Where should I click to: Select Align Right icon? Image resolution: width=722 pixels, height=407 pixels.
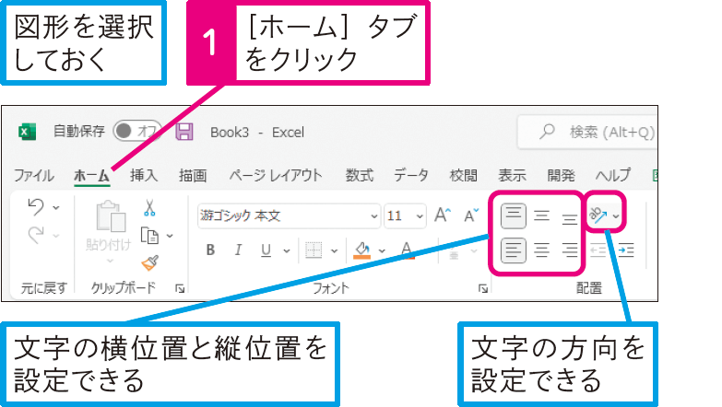click(x=570, y=250)
